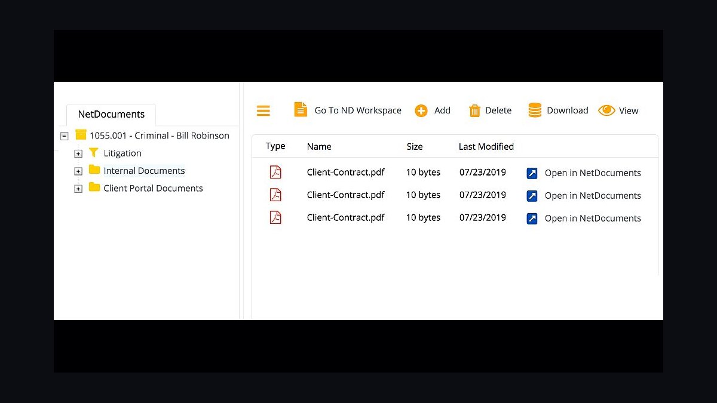Sort by the Type column header
Viewport: 717px width, 403px height.
(x=275, y=146)
